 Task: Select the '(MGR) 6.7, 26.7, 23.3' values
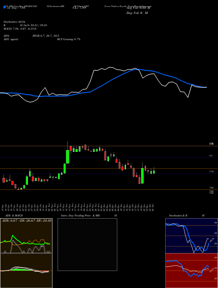pyautogui.click(x=45, y=36)
